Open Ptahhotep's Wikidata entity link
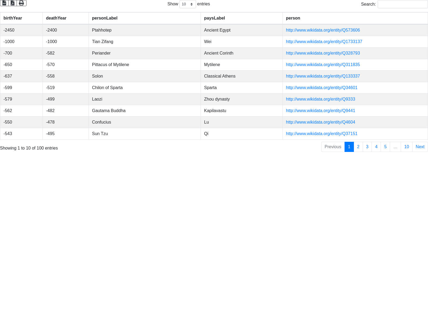This screenshot has width=428, height=321. [323, 30]
